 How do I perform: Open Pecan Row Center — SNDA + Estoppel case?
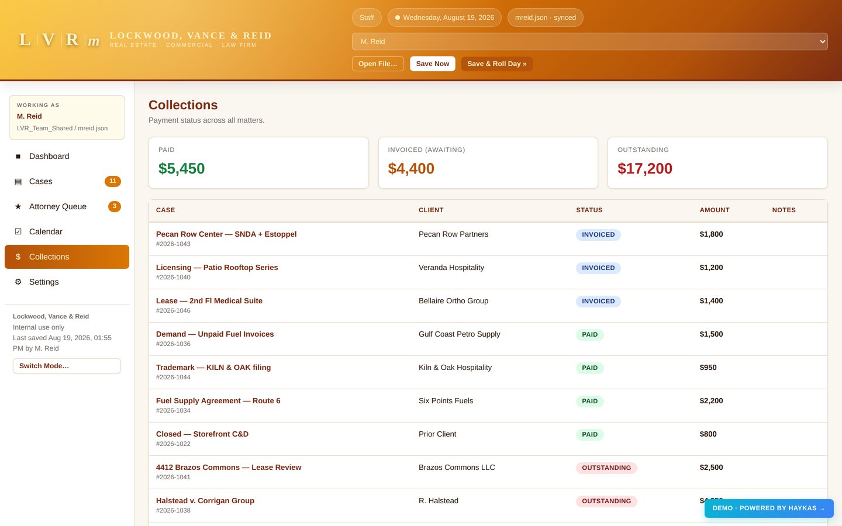point(226,234)
